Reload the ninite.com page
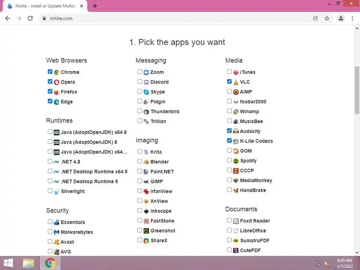Viewport: 360px width, 270px height. pos(30,18)
